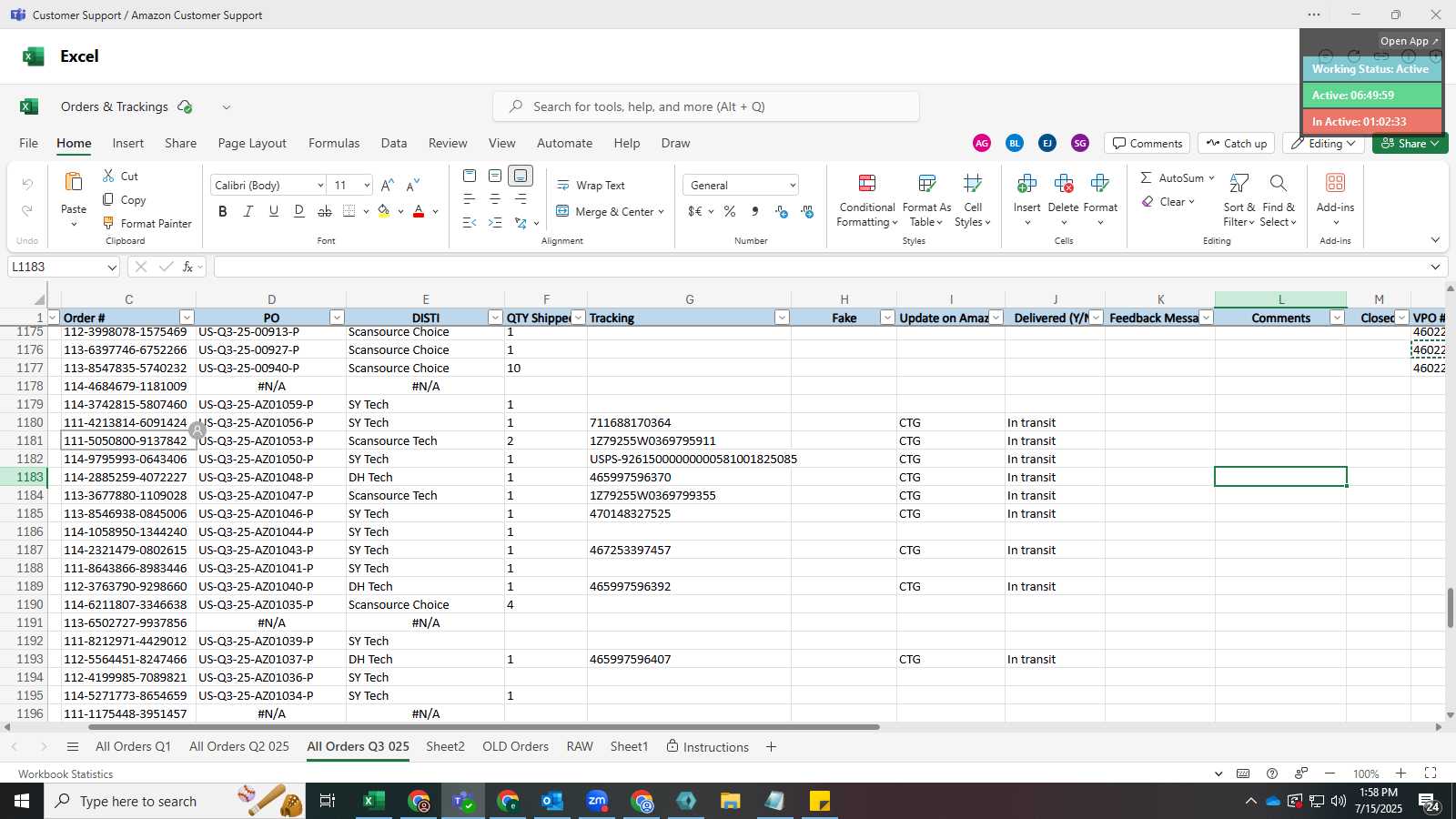The height and width of the screenshot is (819, 1456).
Task: Click the Fill Color bucket icon
Action: click(x=384, y=211)
